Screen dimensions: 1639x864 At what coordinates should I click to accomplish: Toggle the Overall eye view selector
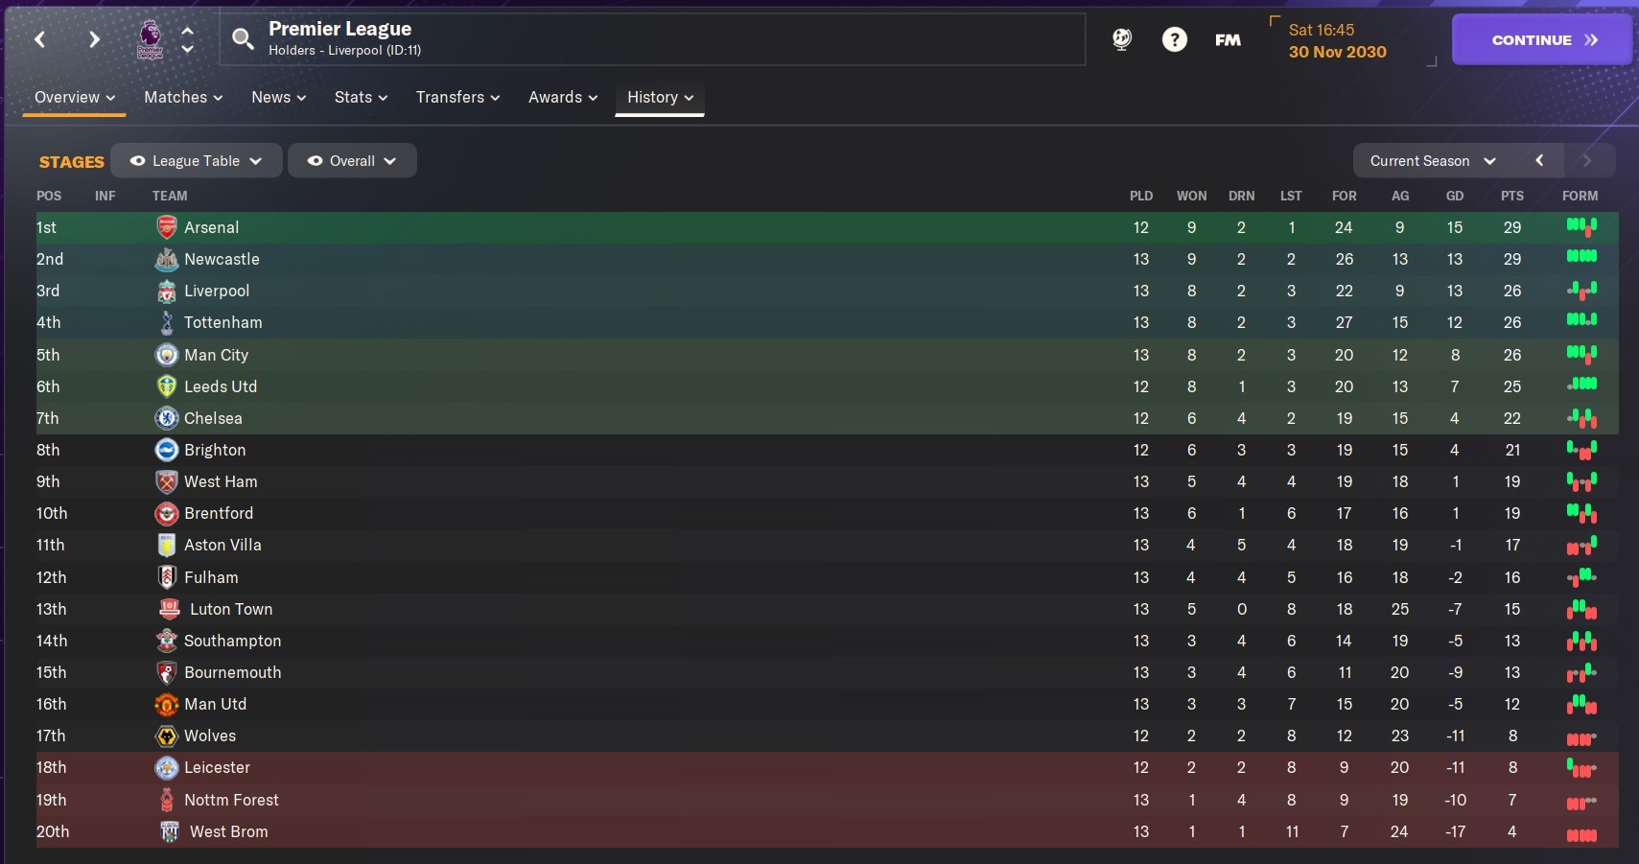tap(352, 161)
